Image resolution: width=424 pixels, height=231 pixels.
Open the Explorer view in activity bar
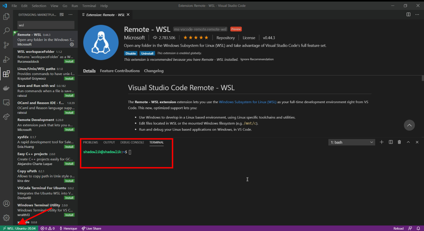pos(6,16)
